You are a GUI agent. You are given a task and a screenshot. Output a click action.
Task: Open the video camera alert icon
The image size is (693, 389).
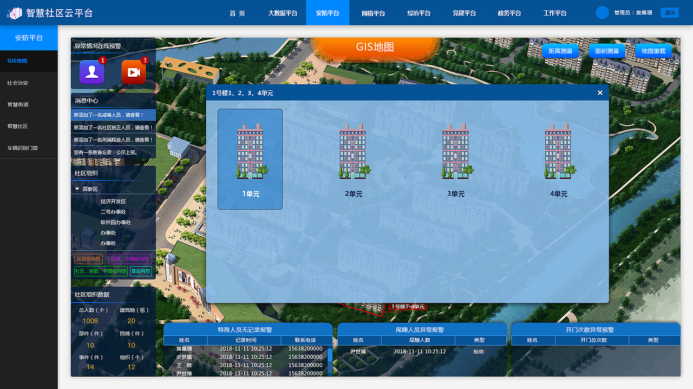pos(134,72)
